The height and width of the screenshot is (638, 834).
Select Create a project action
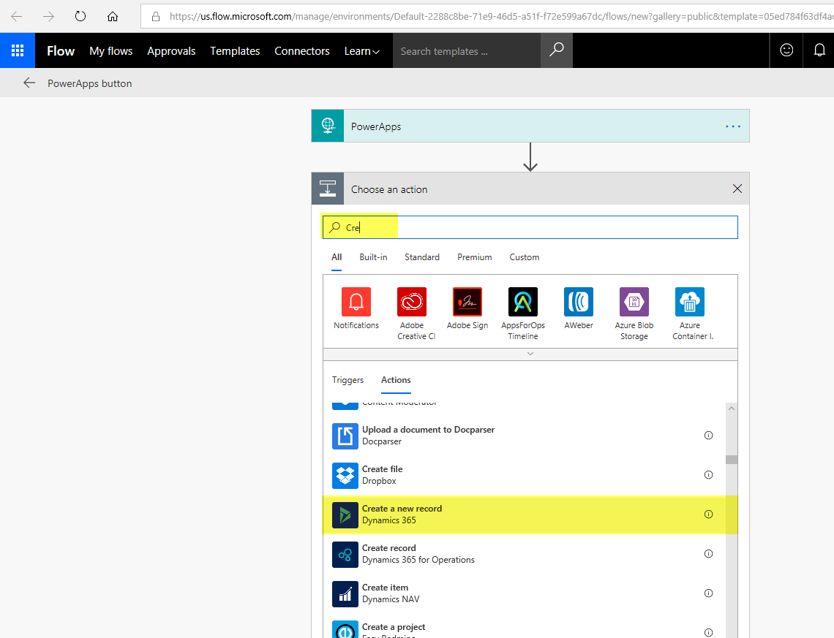[525, 627]
